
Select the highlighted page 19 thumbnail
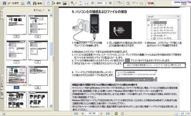tap(16, 76)
